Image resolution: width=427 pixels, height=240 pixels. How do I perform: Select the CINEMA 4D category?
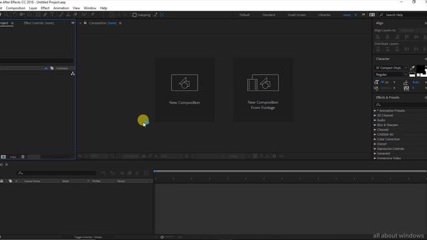coord(385,135)
